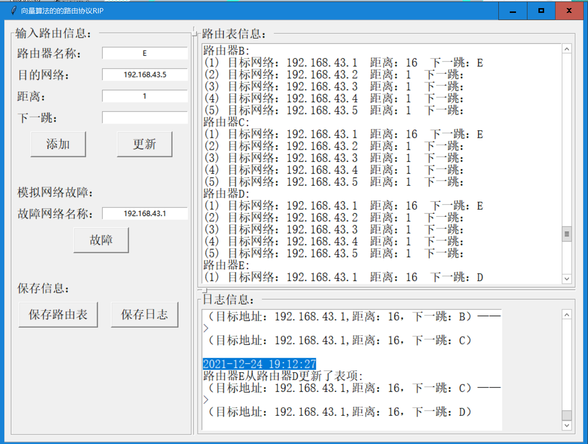
Task: Focus the 目的网络 input field
Action: (x=145, y=75)
